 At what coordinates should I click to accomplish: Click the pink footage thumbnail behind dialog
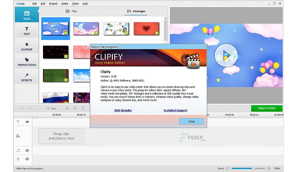[81, 52]
